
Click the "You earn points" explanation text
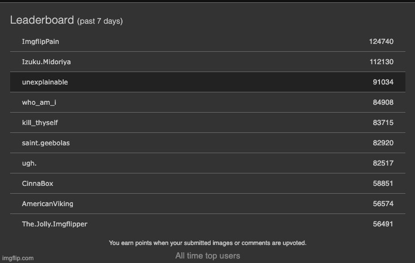(208, 243)
